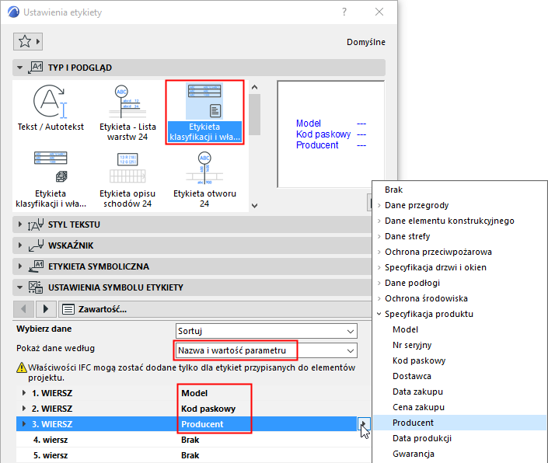The height and width of the screenshot is (463, 548).
Task: Click Producent value in row 3
Action: pos(202,424)
